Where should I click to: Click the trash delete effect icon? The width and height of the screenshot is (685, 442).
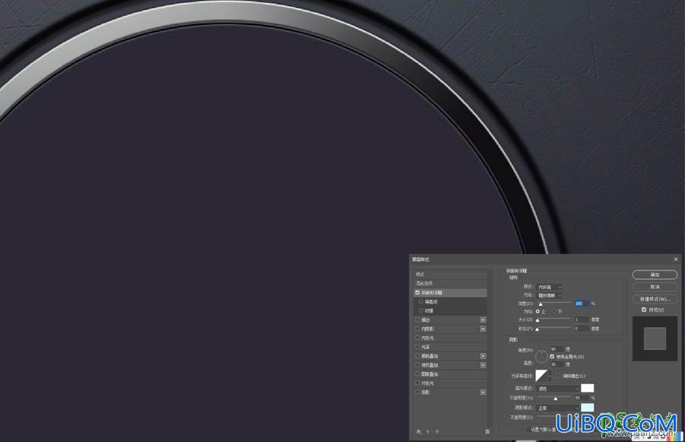(487, 431)
